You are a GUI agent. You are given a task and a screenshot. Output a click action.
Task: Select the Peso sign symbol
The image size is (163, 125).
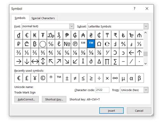[x=67, y=35]
